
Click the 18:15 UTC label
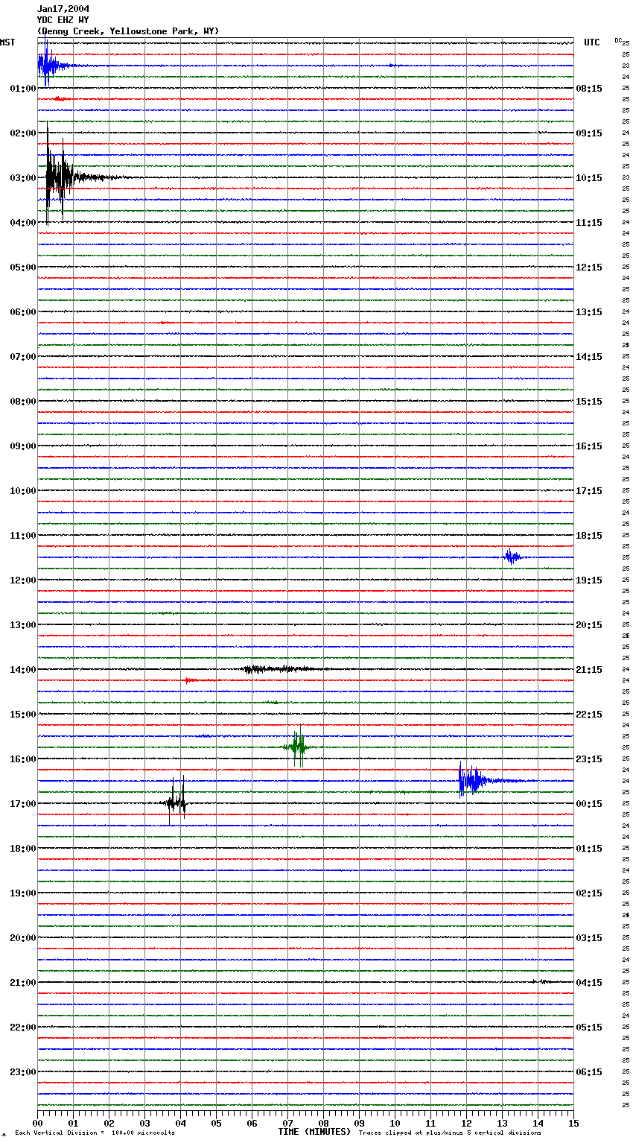click(589, 536)
